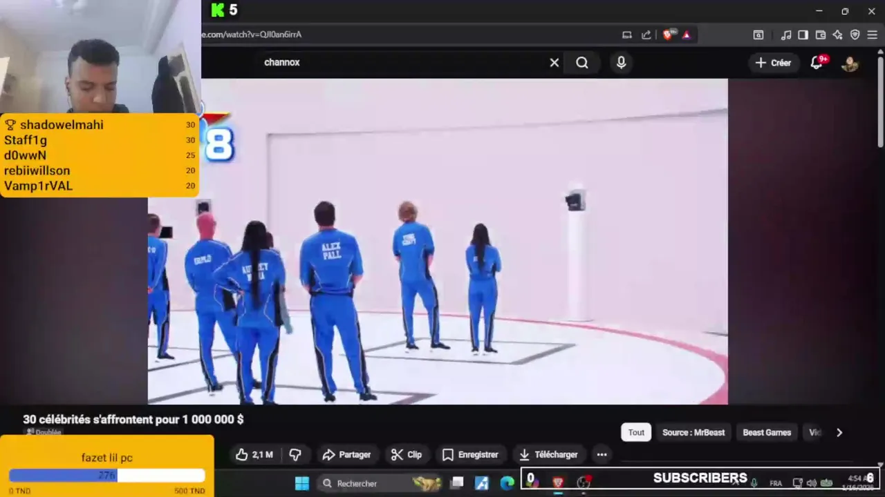Click the fazet lil pc goal progress bar
This screenshot has height=497, width=885.
107,476
